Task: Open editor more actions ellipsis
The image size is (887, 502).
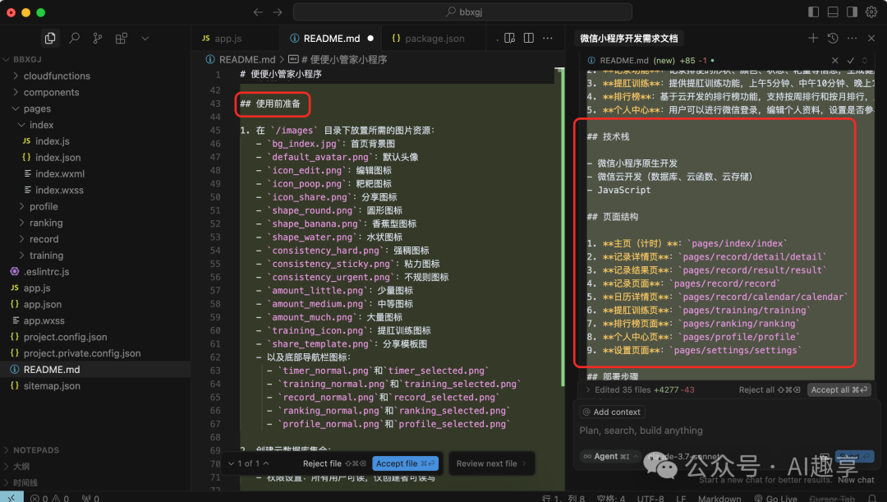Action: 548,38
